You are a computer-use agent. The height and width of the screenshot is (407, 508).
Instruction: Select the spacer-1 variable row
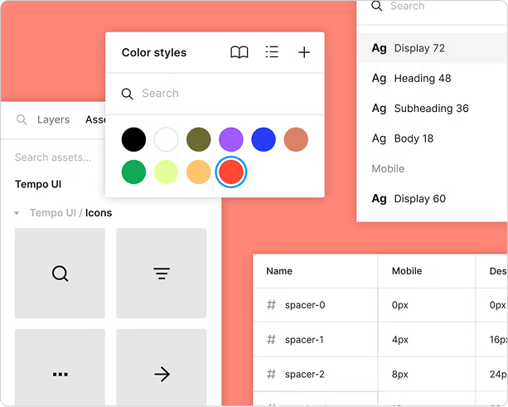pos(380,339)
